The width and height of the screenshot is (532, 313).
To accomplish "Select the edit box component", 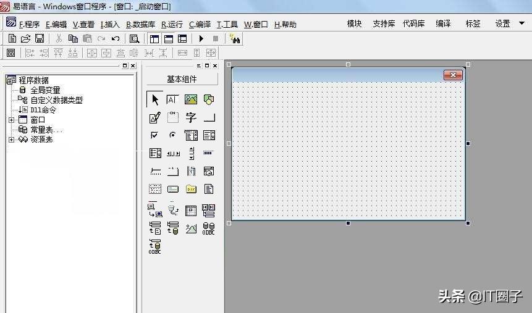I will tap(172, 99).
